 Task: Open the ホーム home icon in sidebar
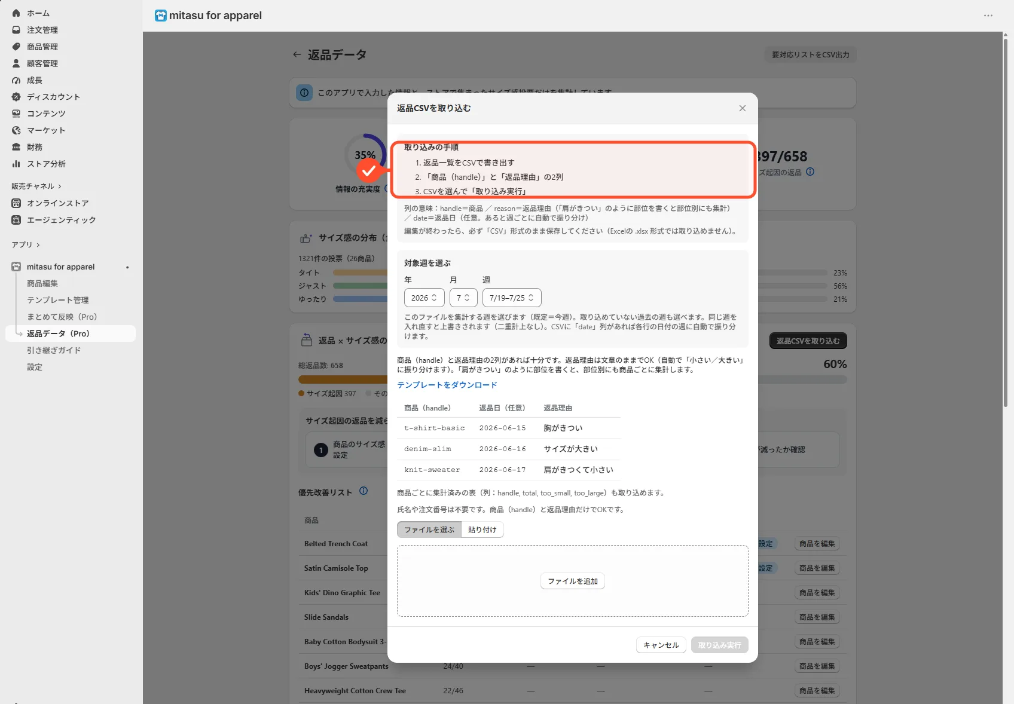[x=16, y=13]
